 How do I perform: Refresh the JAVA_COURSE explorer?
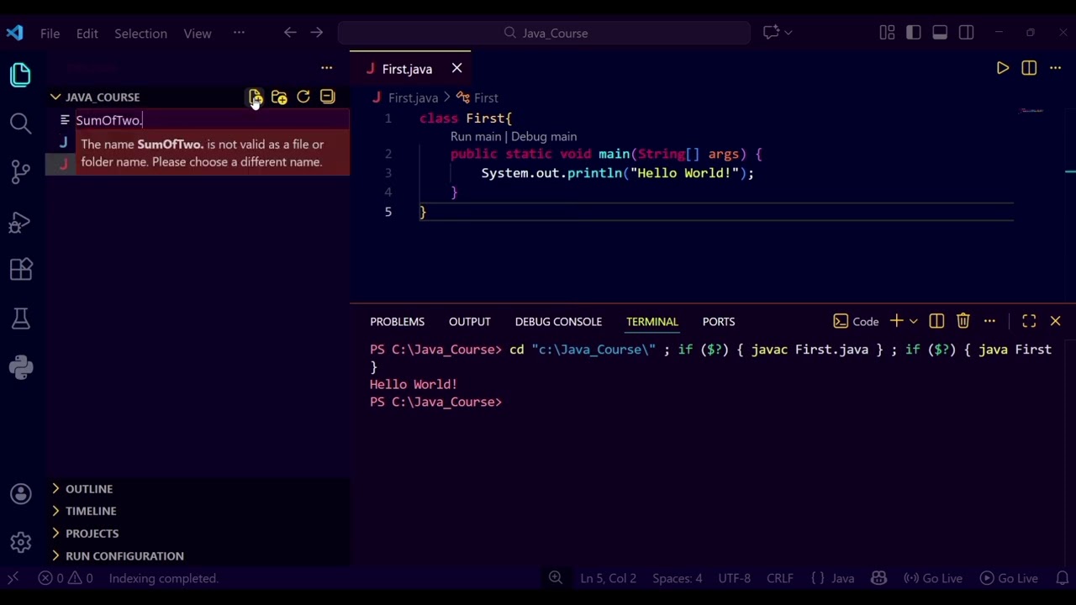pos(303,97)
